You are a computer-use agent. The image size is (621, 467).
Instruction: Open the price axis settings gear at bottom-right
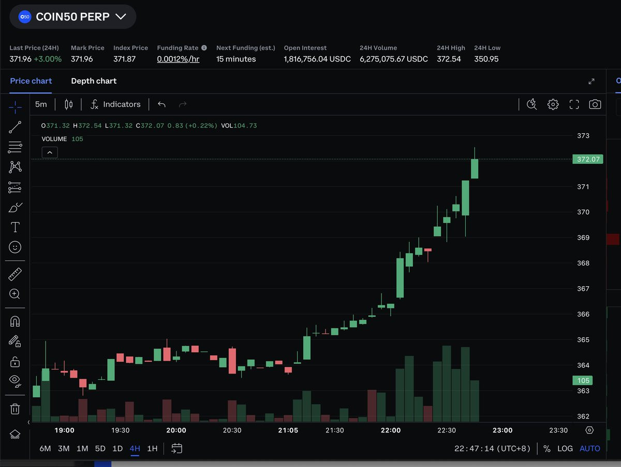pos(589,430)
